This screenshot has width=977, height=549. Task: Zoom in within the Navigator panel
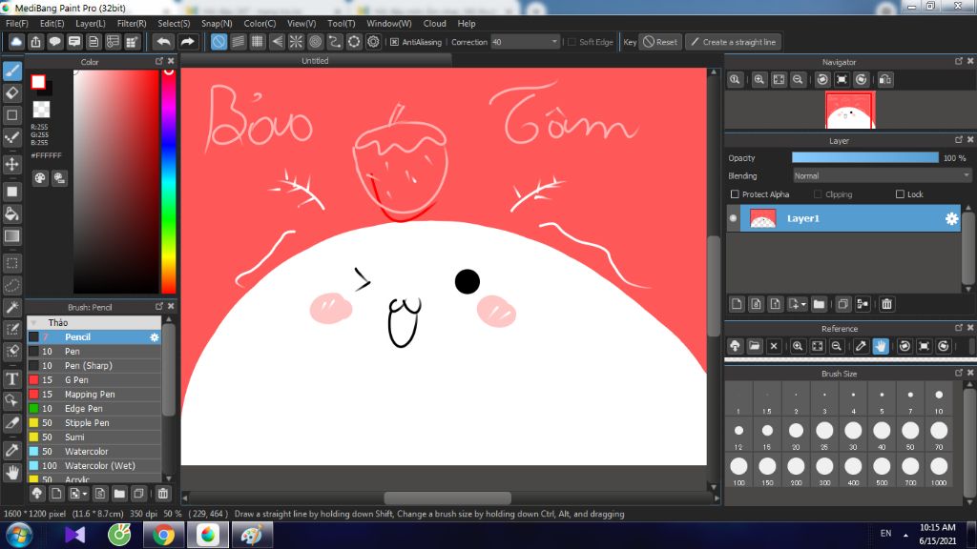pyautogui.click(x=759, y=80)
